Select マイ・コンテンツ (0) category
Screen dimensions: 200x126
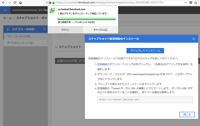click(x=25, y=36)
